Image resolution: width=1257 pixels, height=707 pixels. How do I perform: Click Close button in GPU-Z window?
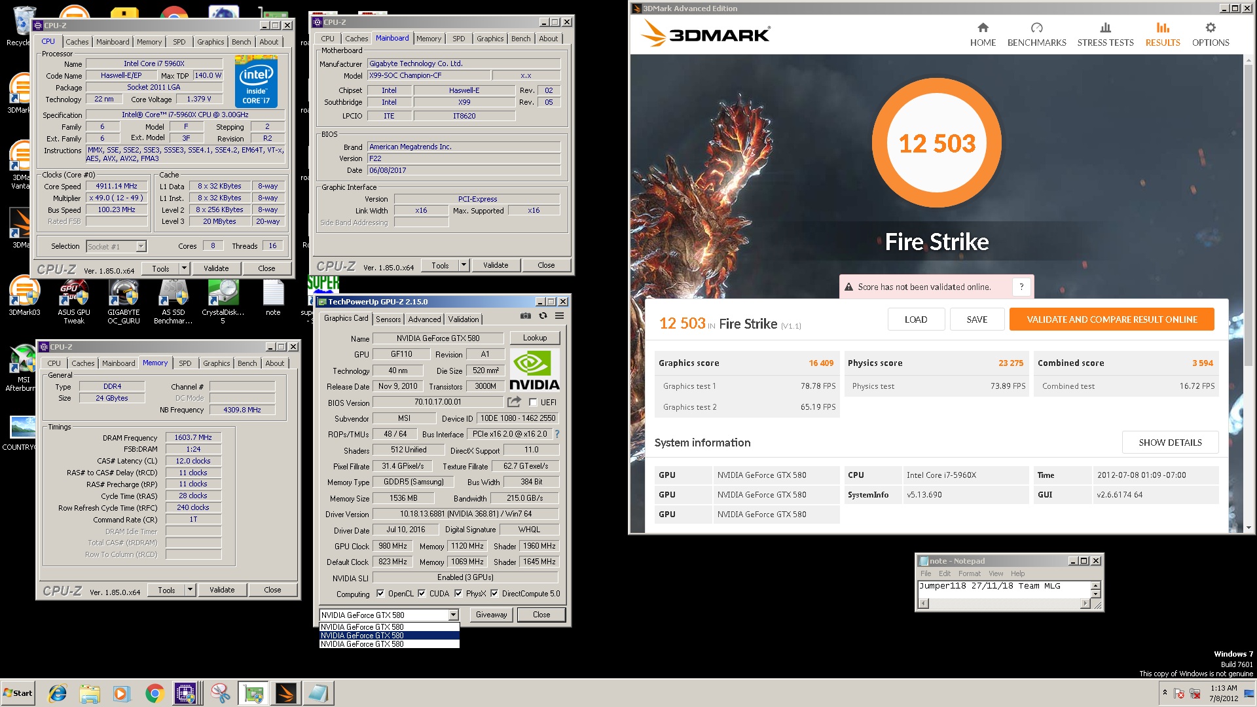click(x=541, y=615)
